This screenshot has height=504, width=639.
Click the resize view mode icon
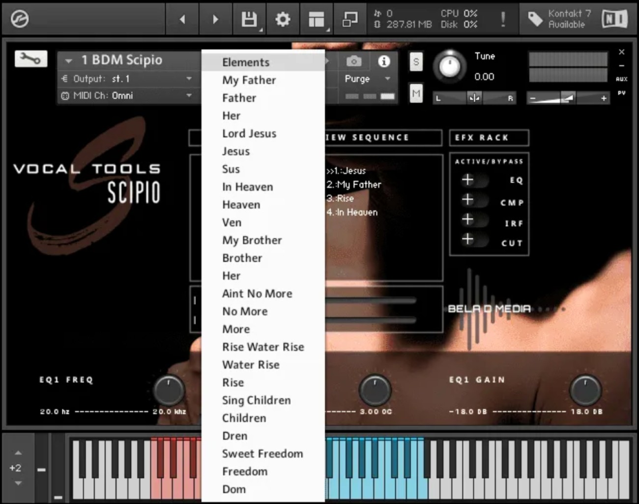click(350, 19)
